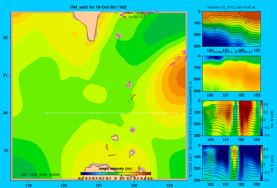
Task: Click the 26 isotherm label in temperature section
Action: tap(247, 22)
